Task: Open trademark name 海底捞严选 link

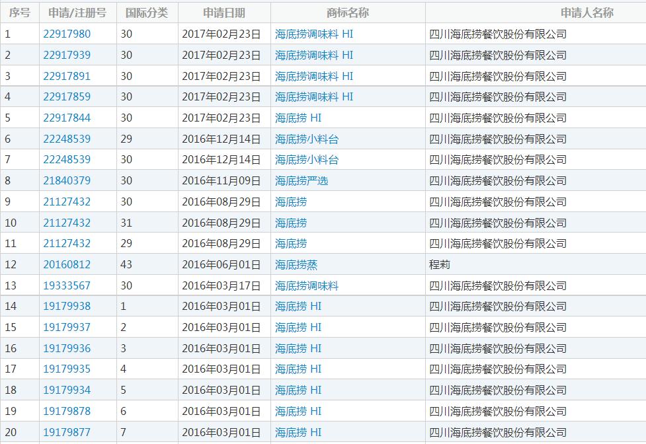Action: tap(302, 180)
